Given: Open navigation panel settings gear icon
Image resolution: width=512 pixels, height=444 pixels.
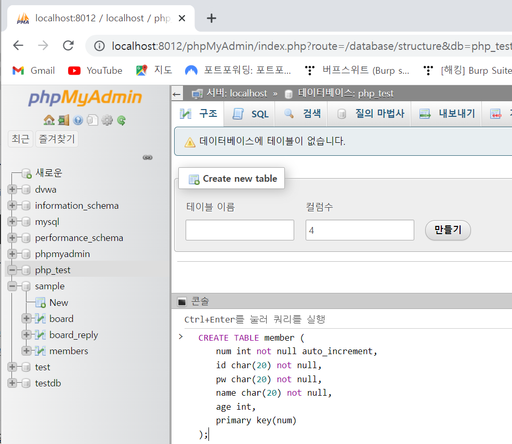Looking at the screenshot, I should click(107, 120).
